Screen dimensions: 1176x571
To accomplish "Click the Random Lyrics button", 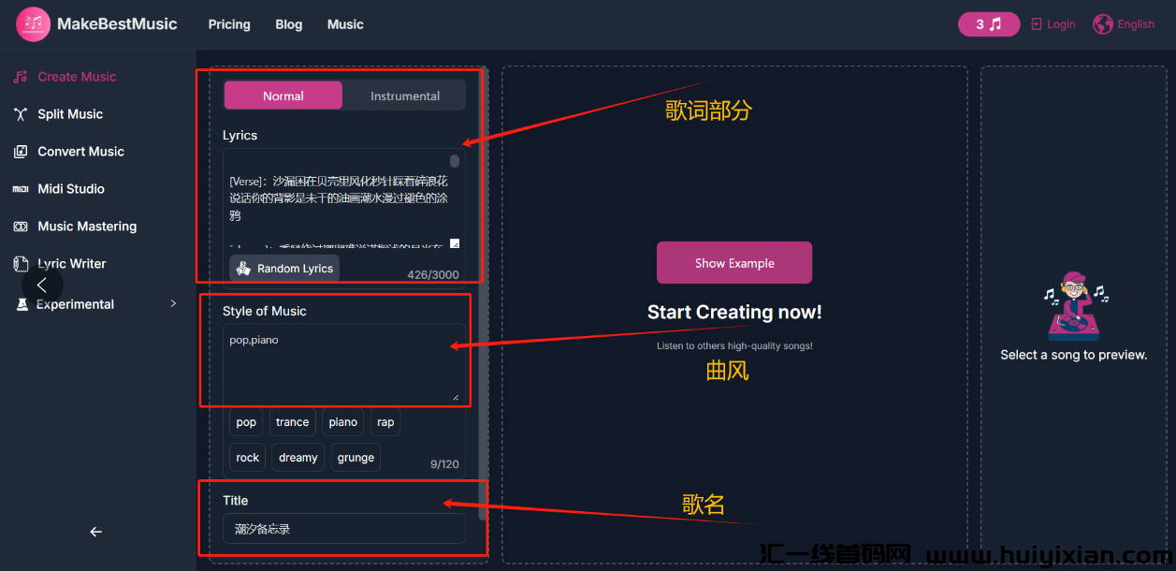I will (283, 269).
